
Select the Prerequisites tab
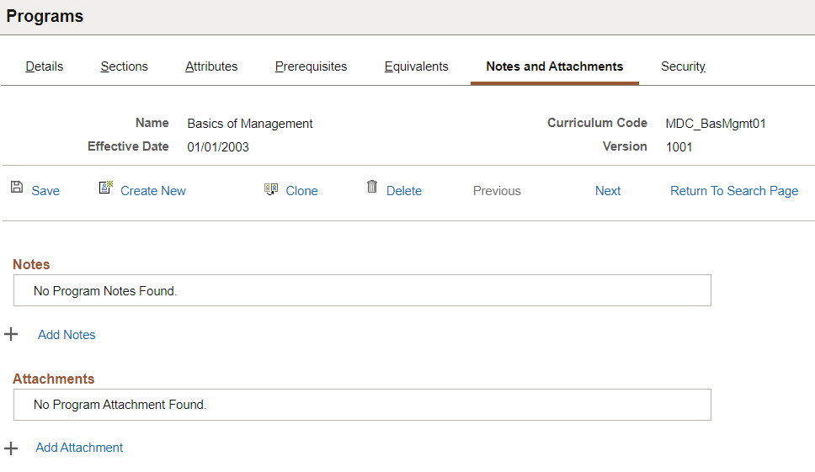click(311, 66)
